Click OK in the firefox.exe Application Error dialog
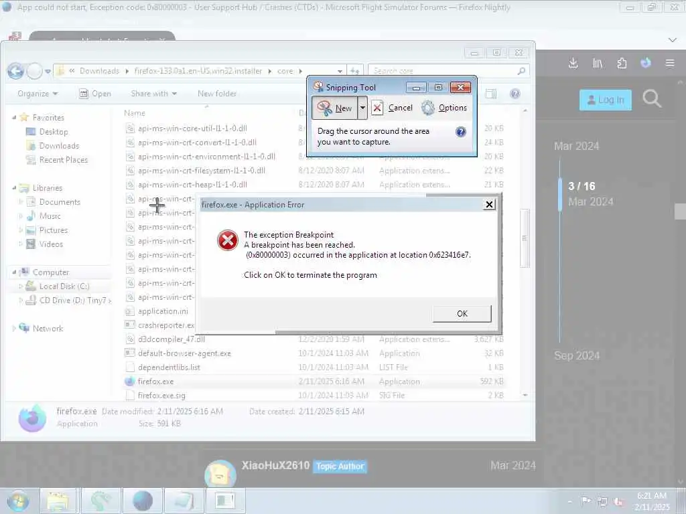 click(x=462, y=313)
